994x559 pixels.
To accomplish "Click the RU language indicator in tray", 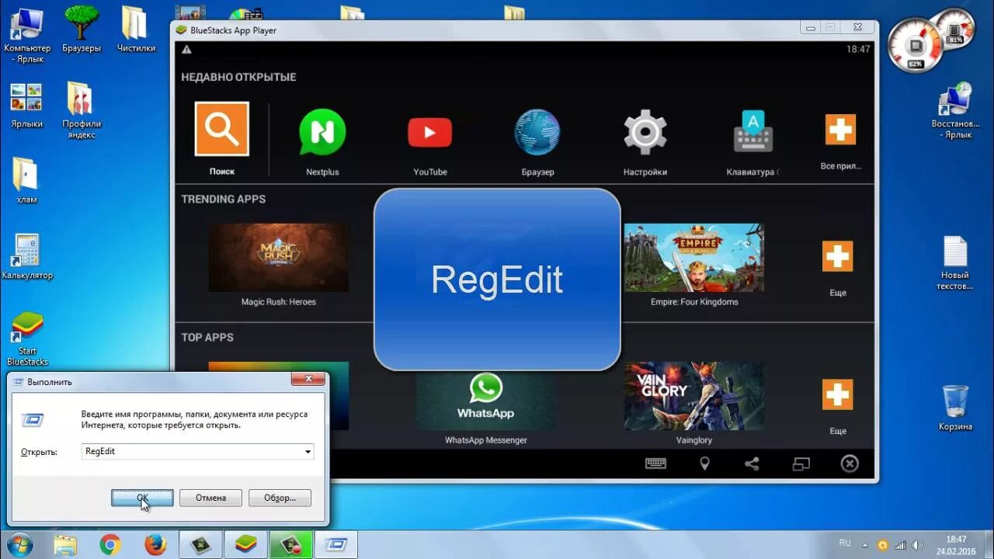I will 845,543.
